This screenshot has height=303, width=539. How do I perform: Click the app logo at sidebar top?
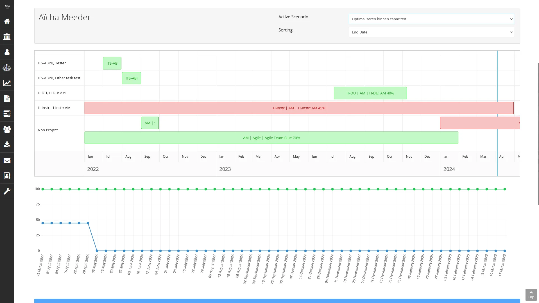[7, 6]
